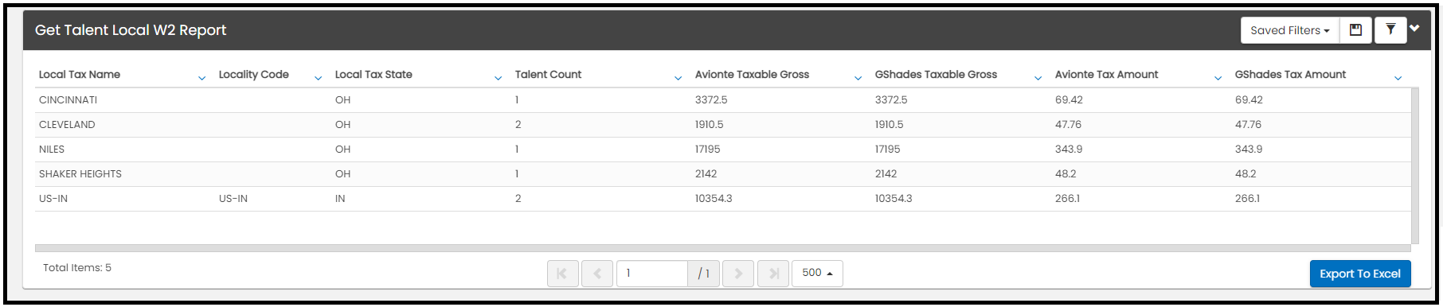The height and width of the screenshot is (307, 1443).
Task: Sort by Locality Code header
Action: [x=254, y=75]
